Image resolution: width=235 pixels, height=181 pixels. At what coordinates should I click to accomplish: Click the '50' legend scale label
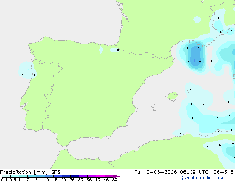coord(115,180)
